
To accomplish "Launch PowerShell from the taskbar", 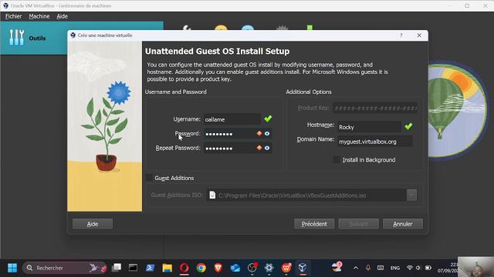I will click(x=150, y=268).
